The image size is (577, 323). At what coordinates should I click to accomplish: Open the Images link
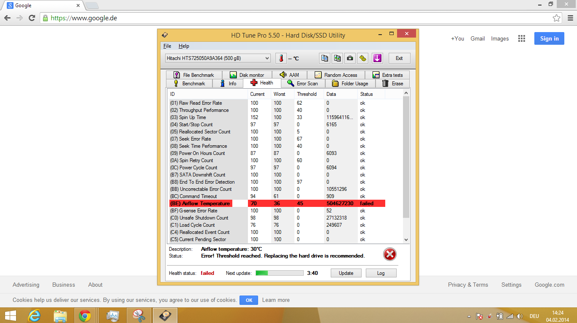point(500,38)
